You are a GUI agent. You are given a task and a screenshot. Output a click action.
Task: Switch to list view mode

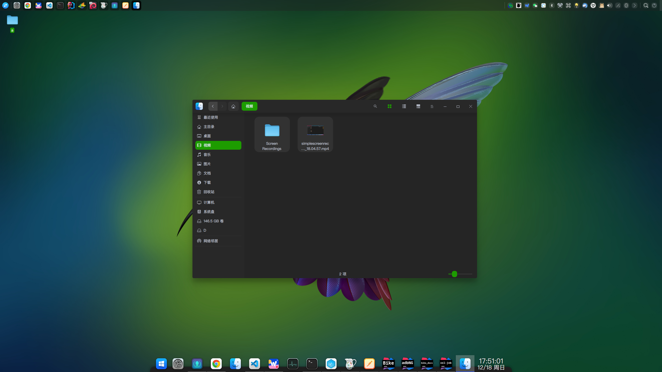click(x=404, y=106)
